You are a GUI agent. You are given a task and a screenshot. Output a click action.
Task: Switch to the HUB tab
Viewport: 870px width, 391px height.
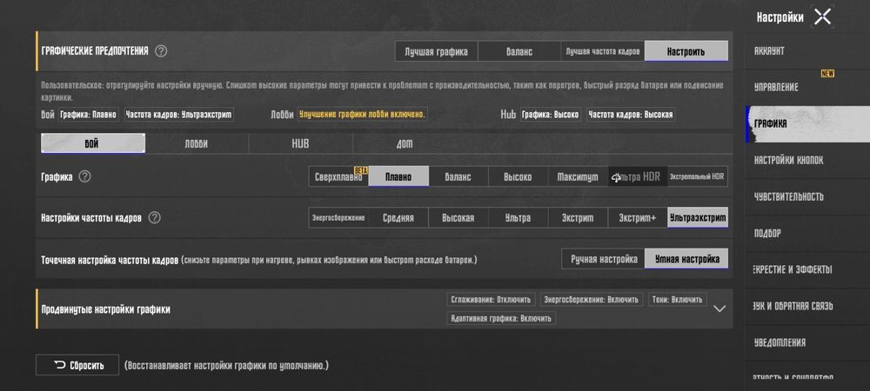coord(300,143)
